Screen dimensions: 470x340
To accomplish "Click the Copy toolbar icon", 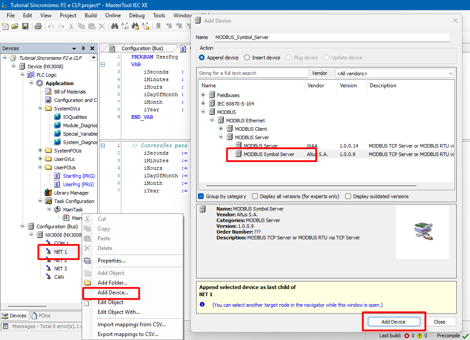I will (x=81, y=26).
